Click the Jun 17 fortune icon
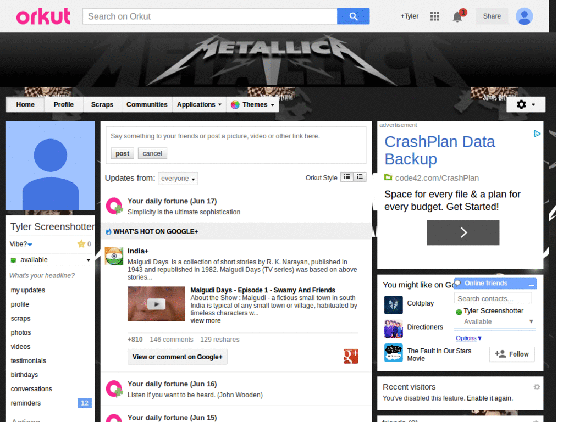This screenshot has height=422, width=563. (114, 207)
